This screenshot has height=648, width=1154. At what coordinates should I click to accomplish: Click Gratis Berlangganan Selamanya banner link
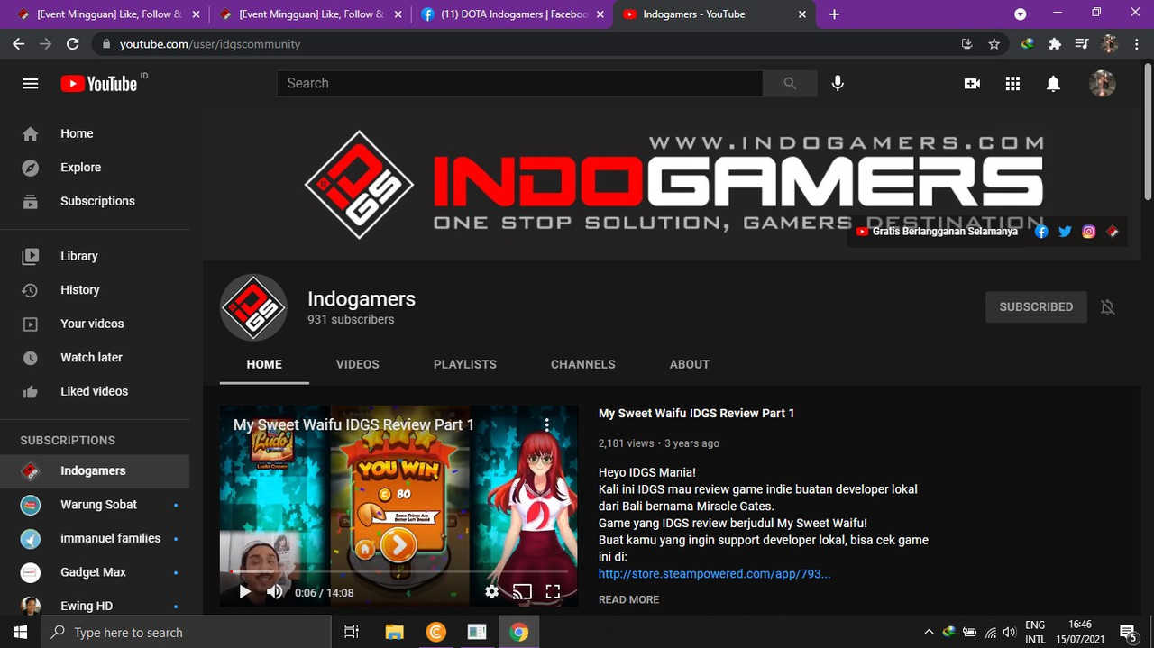coord(937,232)
